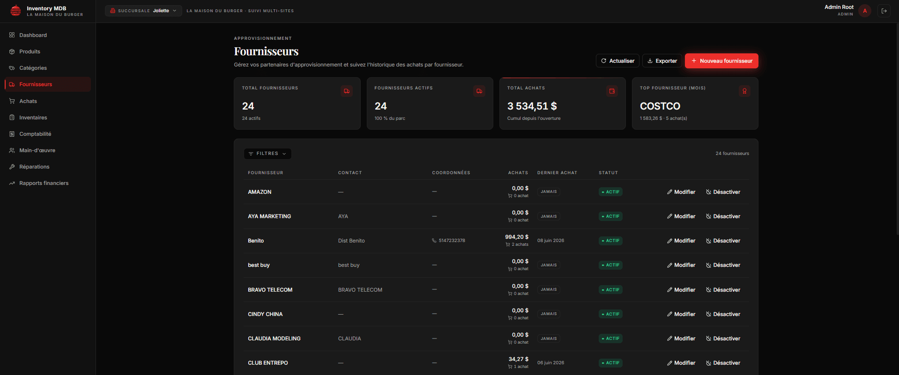Open the Succursale Joliette dropdown
Screen dimensions: 899x375
[143, 11]
